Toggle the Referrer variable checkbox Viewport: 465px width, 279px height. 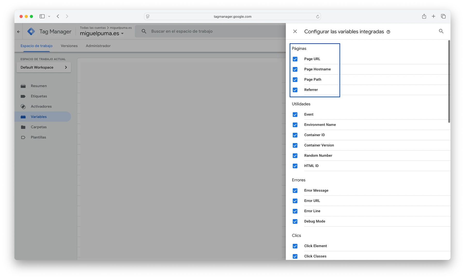(x=295, y=90)
